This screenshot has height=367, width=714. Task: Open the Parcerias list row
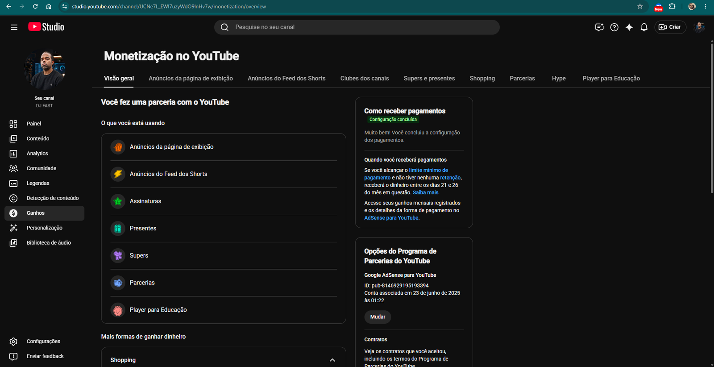(224, 283)
